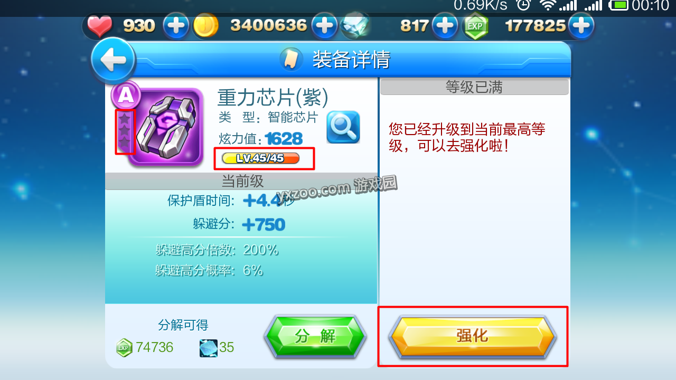Open the magnifier detail icon
Viewport: 676px width, 380px height.
pos(343,127)
